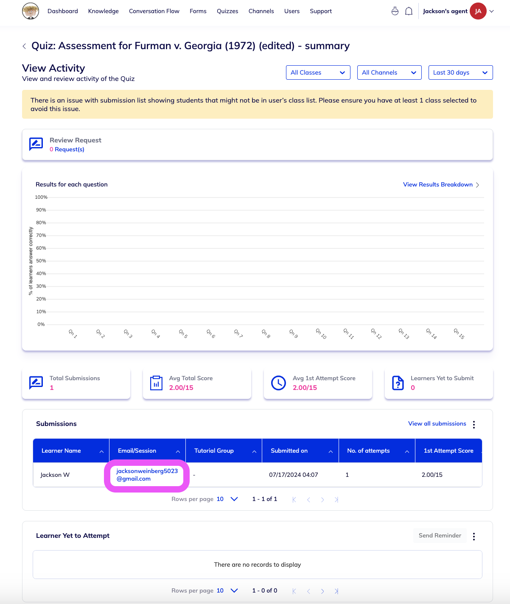Open the jacksonweinberg5023@gmail.com email link
Image resolution: width=510 pixels, height=604 pixels.
[x=147, y=475]
